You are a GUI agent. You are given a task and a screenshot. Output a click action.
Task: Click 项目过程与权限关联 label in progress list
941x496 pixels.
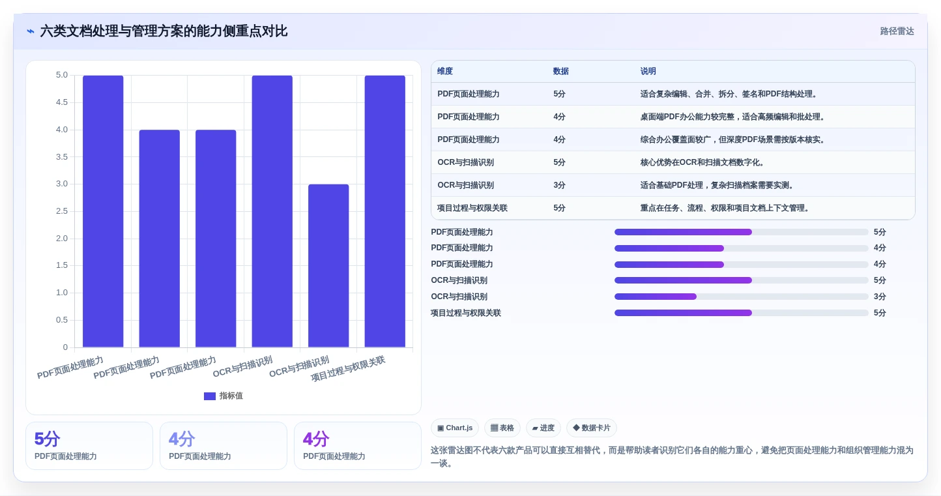(x=466, y=314)
